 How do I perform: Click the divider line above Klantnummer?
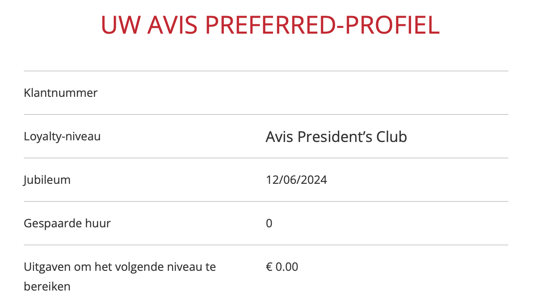(x=266, y=71)
